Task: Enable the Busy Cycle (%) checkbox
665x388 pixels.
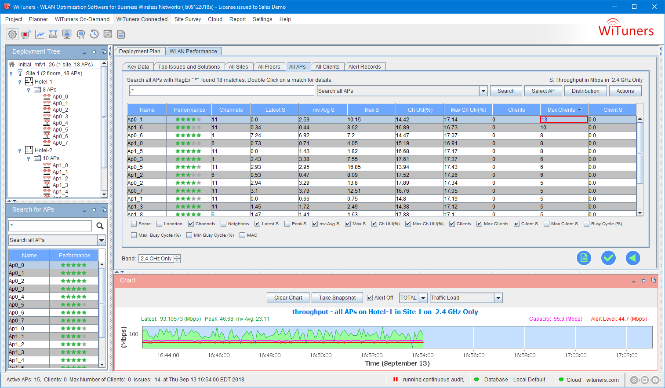Action: pyautogui.click(x=587, y=224)
